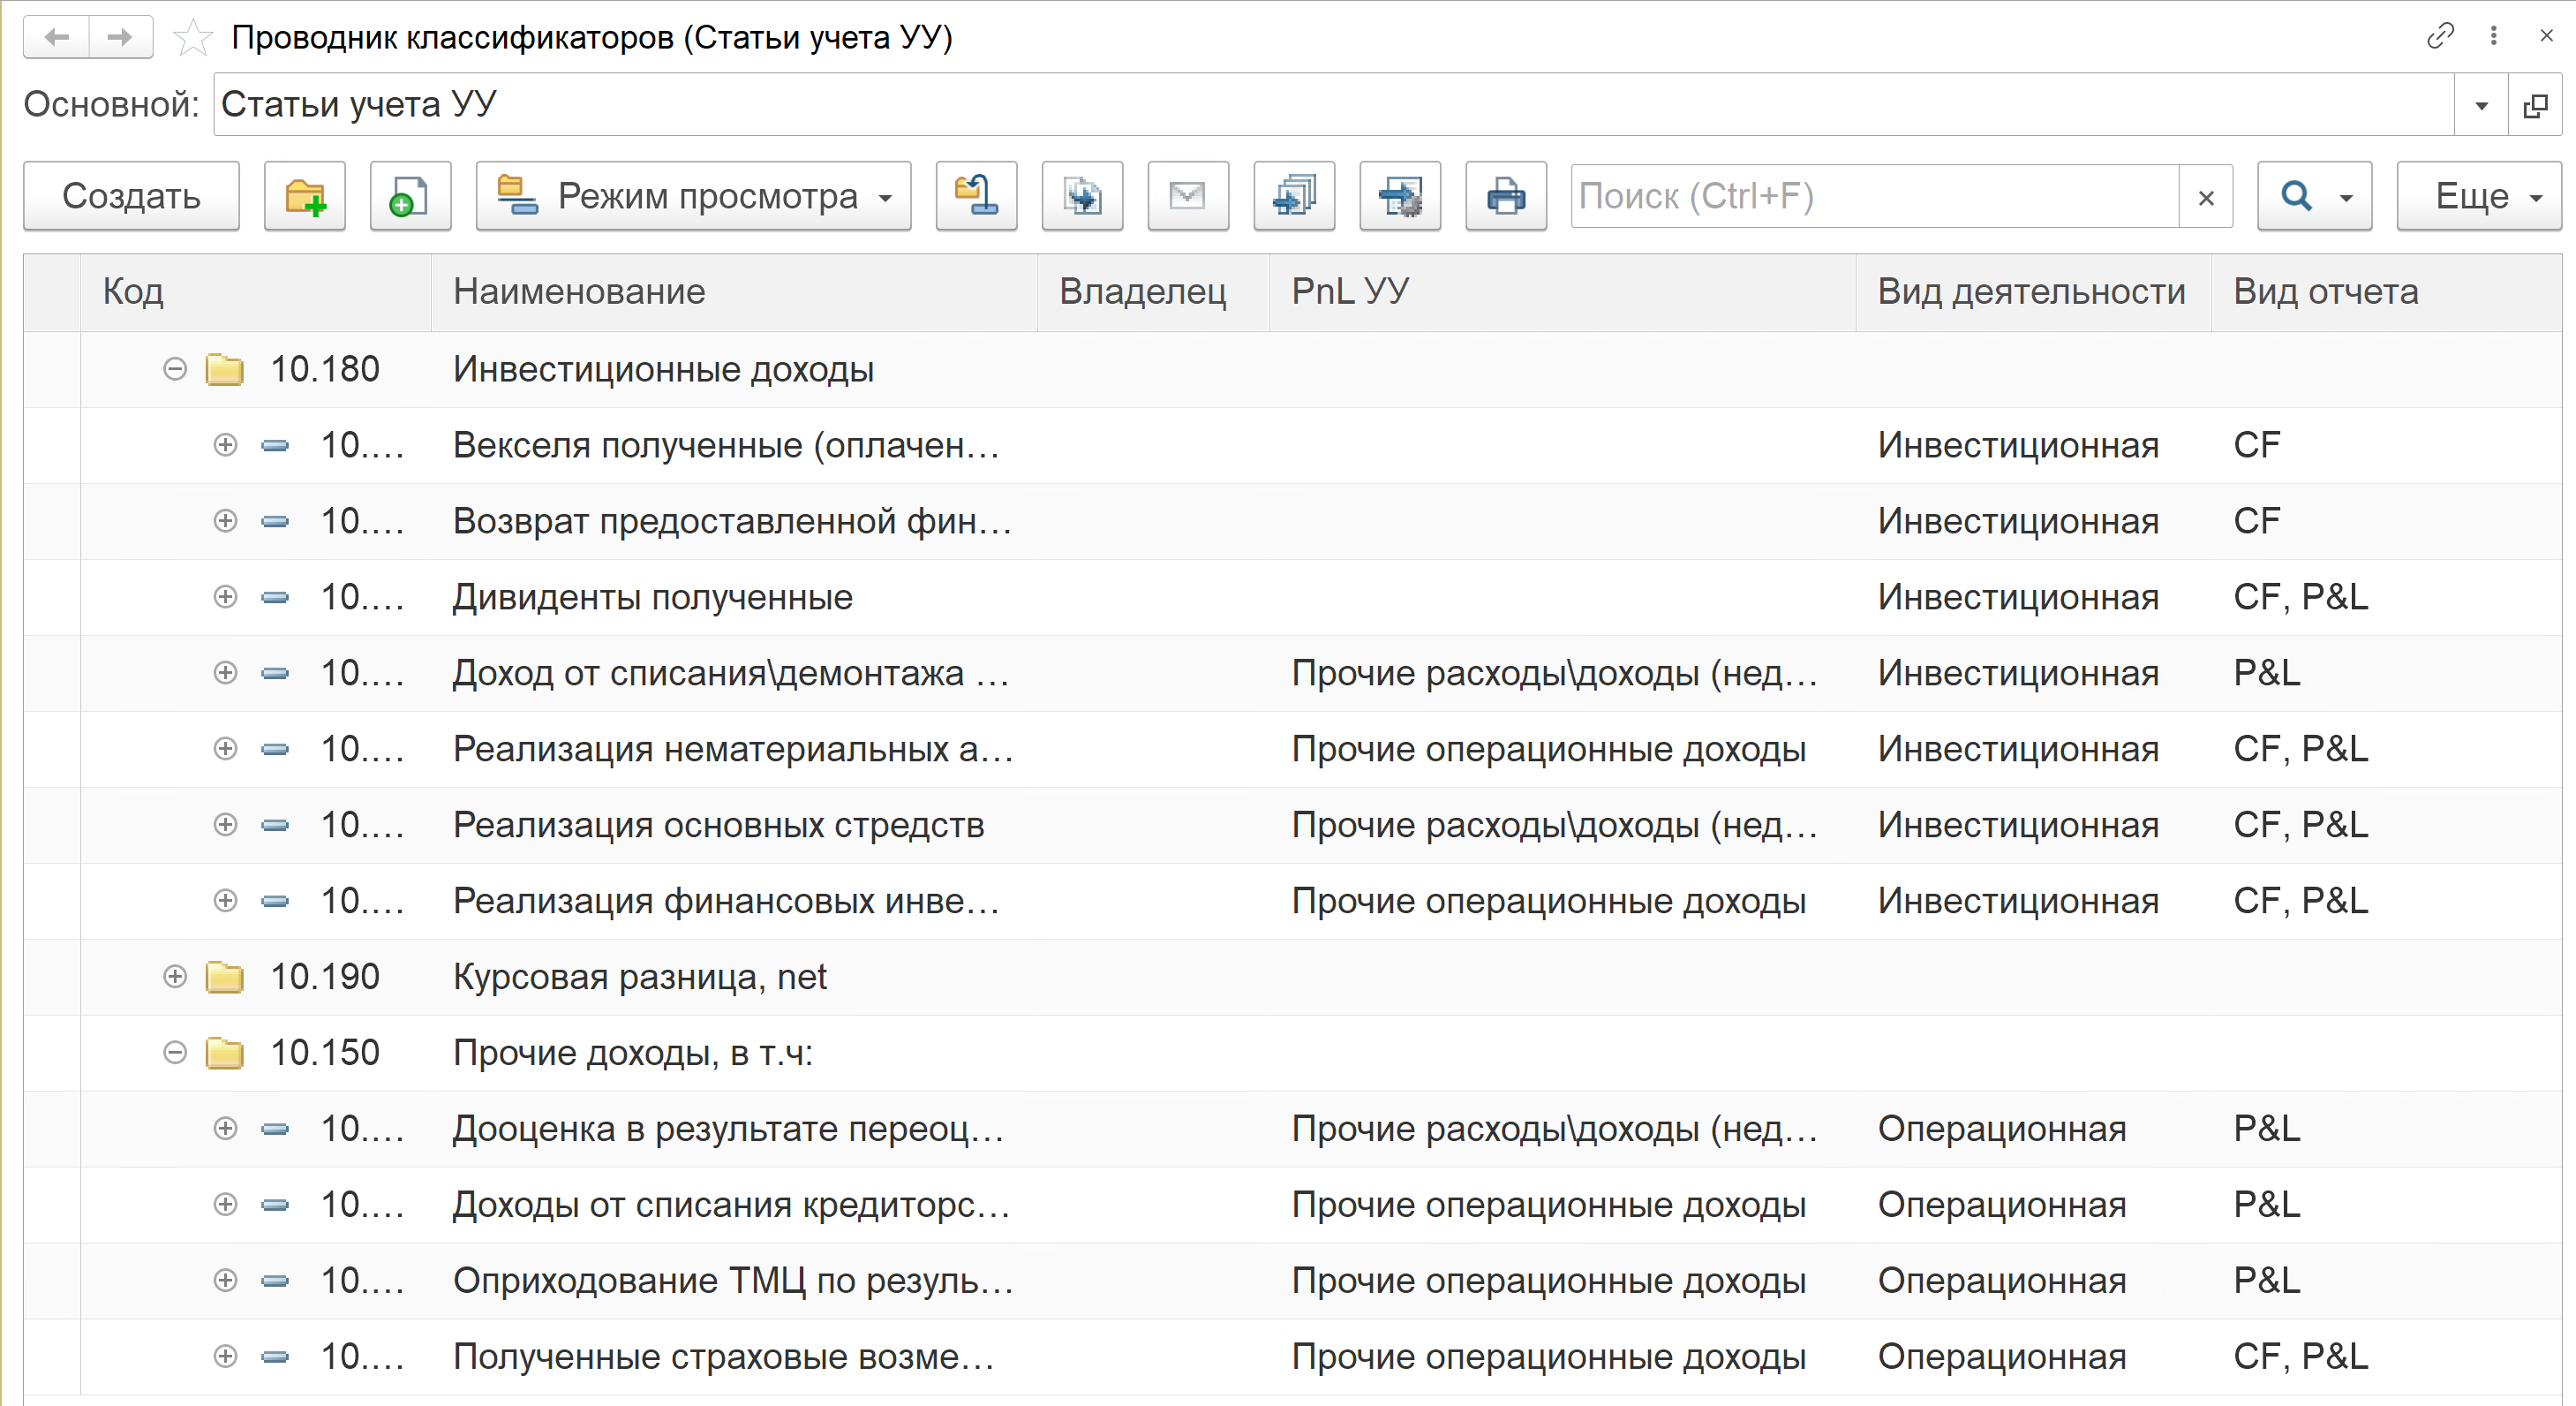Click the load-from-file toolbar icon
Image resolution: width=2576 pixels, height=1406 pixels.
pyautogui.click(x=1082, y=196)
